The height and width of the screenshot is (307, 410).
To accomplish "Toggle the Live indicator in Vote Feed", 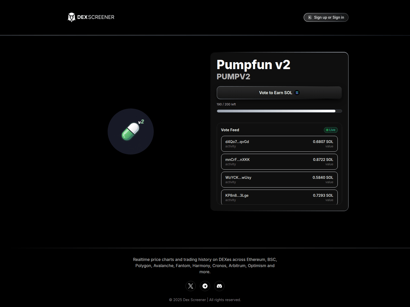I will [331, 130].
